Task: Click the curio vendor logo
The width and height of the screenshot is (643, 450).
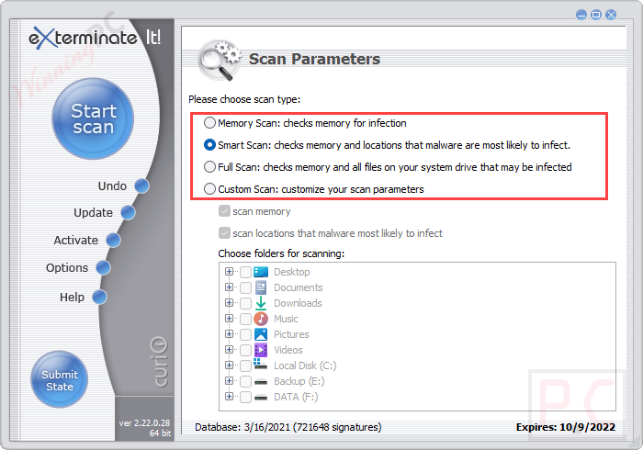Action: click(x=159, y=362)
